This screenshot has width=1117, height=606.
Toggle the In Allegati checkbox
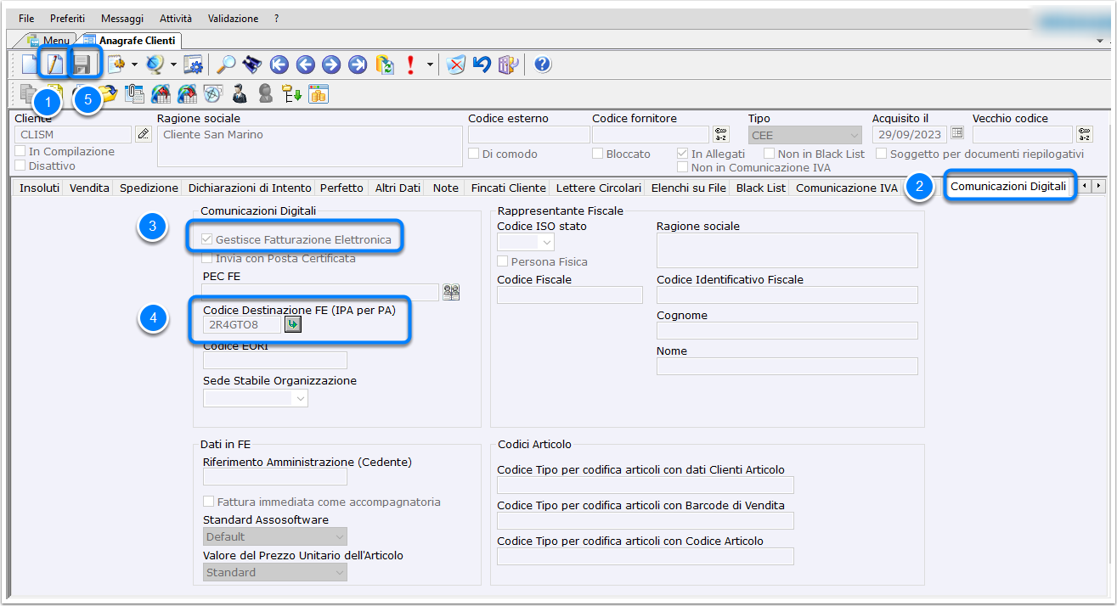682,154
